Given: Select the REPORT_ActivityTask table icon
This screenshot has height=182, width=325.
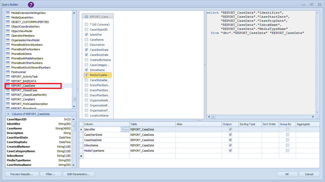Looking at the screenshot, I should click(8, 77).
